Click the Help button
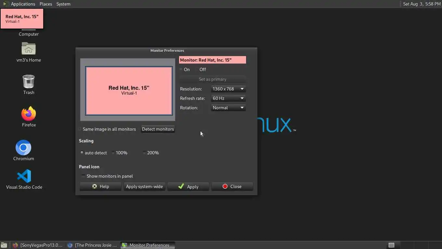Image resolution: width=442 pixels, height=249 pixels. click(100, 186)
